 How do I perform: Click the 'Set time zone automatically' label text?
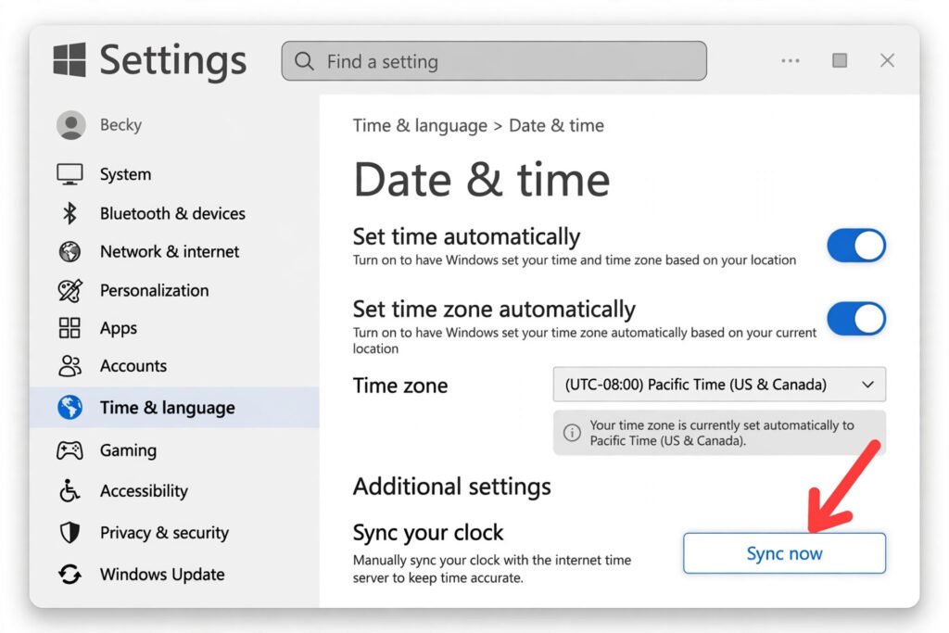coord(495,310)
